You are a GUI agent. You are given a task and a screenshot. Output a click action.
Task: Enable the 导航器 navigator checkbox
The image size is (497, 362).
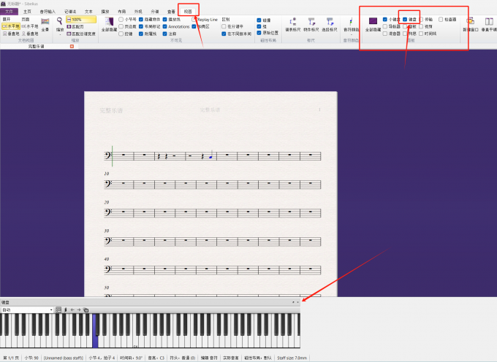tap(385, 27)
